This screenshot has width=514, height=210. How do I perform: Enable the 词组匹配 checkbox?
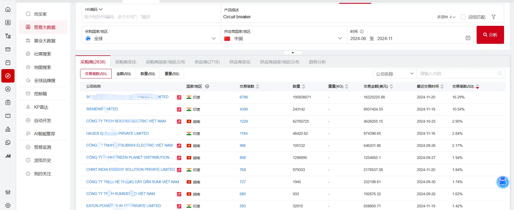coord(463,17)
